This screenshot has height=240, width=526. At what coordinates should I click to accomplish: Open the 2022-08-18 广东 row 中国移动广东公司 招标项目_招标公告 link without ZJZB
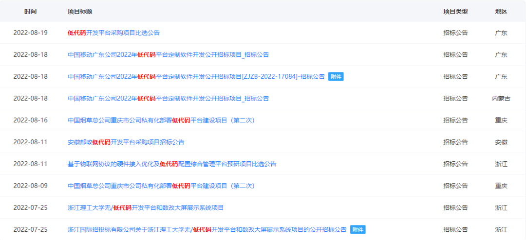(168, 54)
